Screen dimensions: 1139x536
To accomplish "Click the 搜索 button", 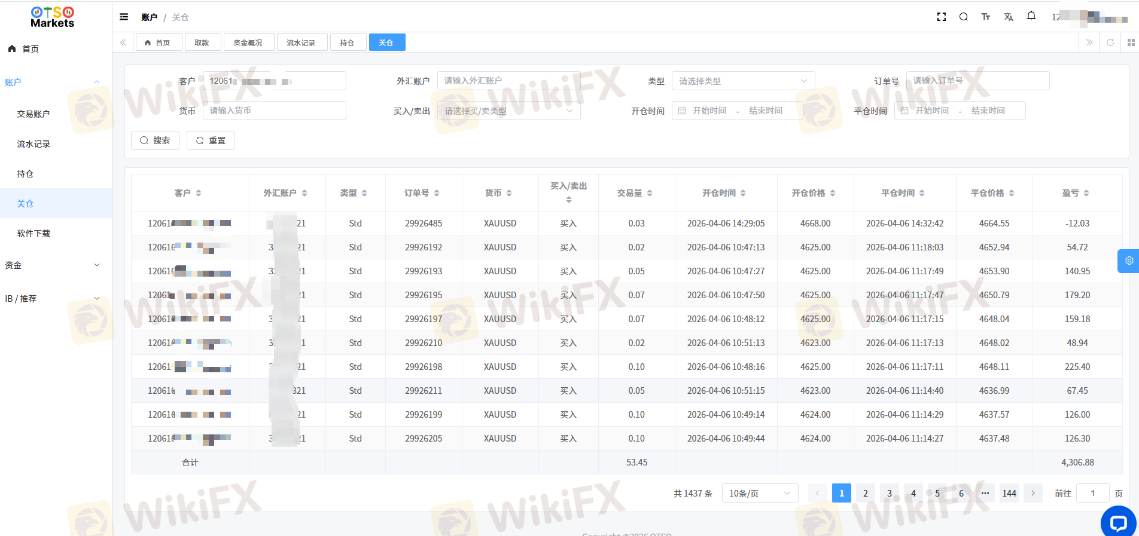I will pos(155,140).
